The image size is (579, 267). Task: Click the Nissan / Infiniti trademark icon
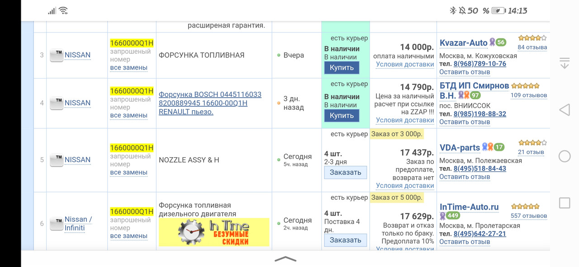point(57,224)
